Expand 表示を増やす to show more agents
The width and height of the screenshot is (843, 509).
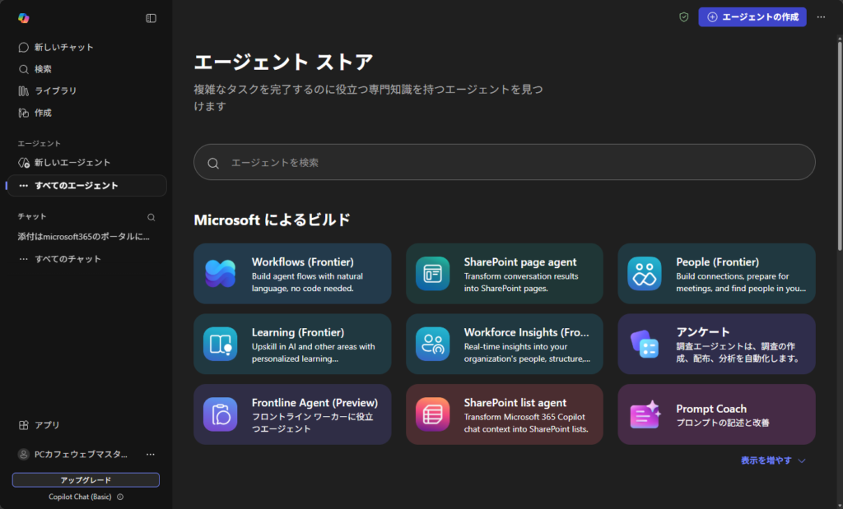pos(772,460)
